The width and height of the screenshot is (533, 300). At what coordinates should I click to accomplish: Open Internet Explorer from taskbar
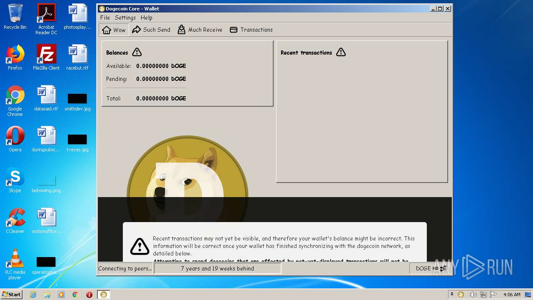tap(33, 295)
